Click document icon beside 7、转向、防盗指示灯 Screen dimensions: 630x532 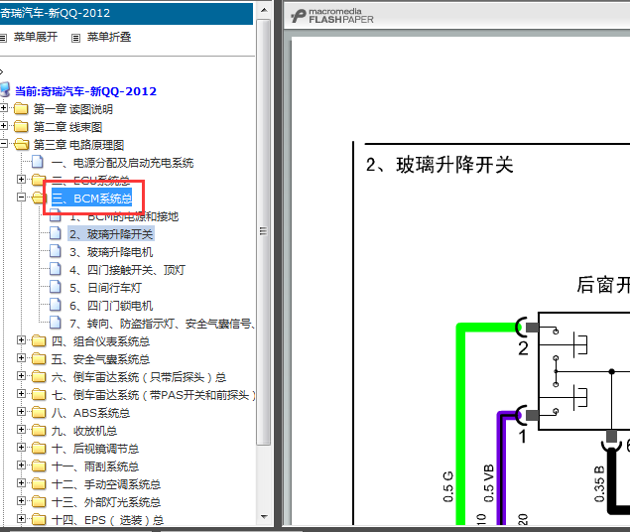pyautogui.click(x=55, y=323)
